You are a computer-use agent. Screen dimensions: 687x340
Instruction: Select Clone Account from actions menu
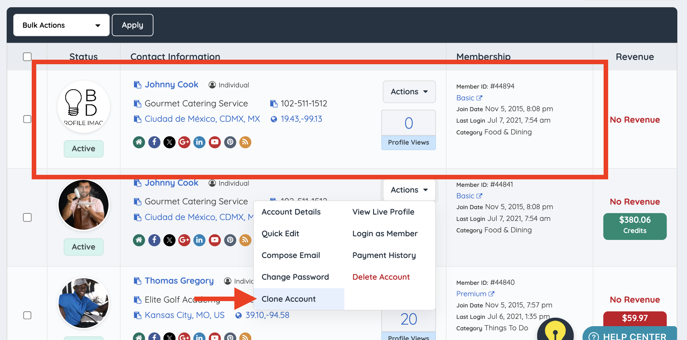tap(289, 299)
